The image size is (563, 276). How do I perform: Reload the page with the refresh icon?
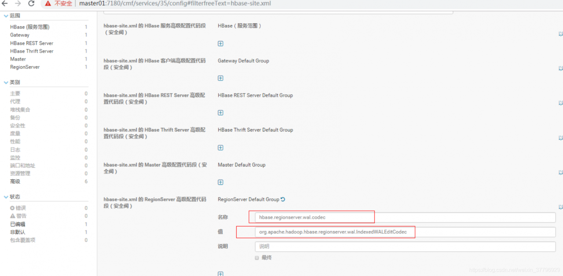(x=31, y=4)
